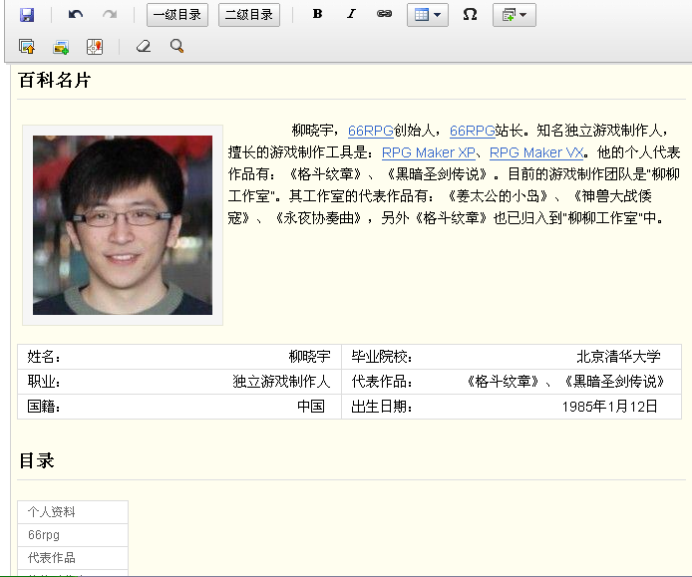Open the RPG Maker XP link

(x=428, y=152)
